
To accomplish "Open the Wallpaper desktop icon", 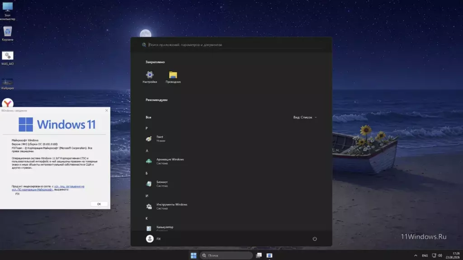I will 7,84.
